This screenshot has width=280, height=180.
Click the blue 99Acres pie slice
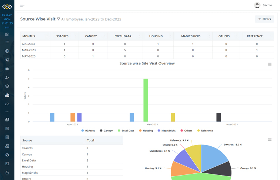(x=211, y=156)
